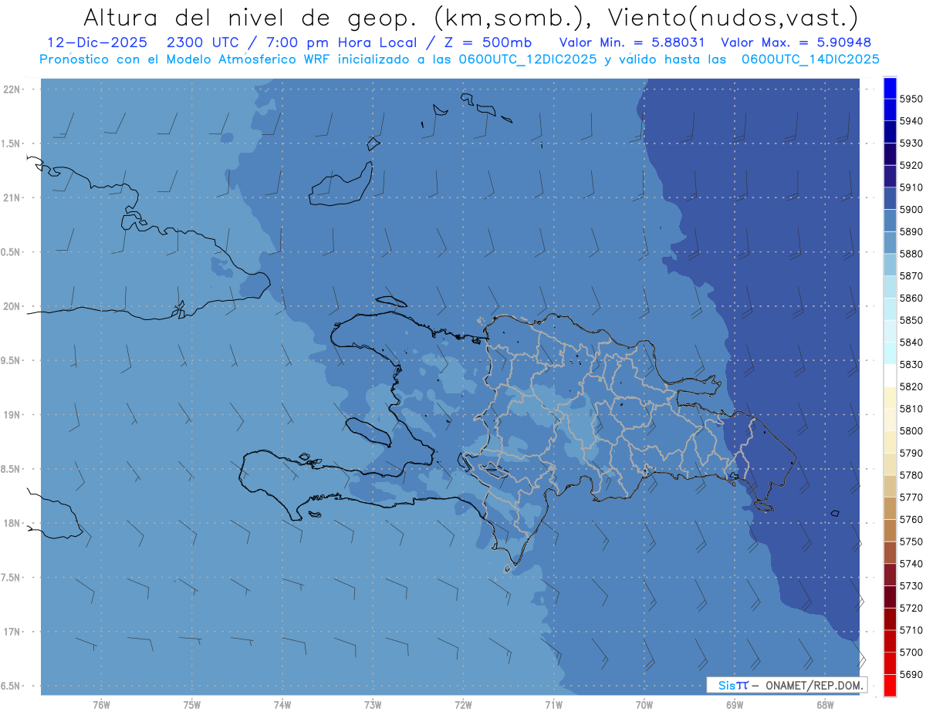The image size is (926, 715).
Task: Select the 'Valor Min. = 5.88031' readout
Action: 630,42
